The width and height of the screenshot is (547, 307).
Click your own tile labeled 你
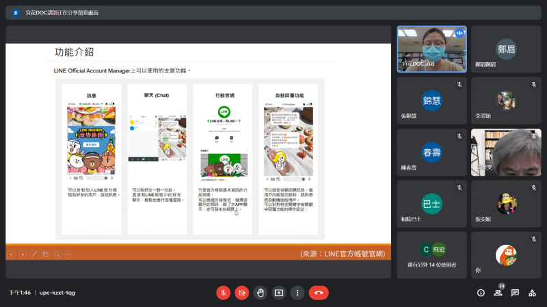[506, 255]
